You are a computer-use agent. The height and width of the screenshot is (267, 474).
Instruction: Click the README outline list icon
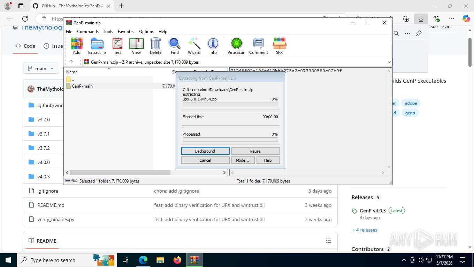pyautogui.click(x=328, y=241)
